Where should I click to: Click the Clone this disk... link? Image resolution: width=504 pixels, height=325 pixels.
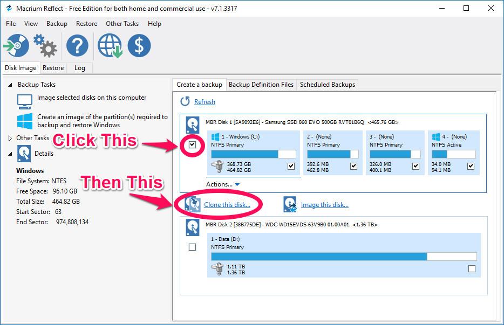pyautogui.click(x=227, y=205)
